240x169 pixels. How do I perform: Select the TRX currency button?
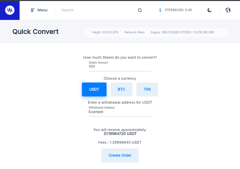click(147, 89)
